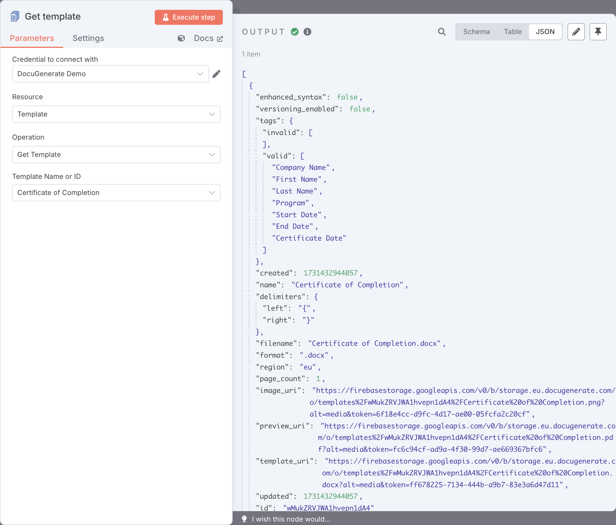
Task: Click the "Certificate Date" value
Action: (x=309, y=238)
